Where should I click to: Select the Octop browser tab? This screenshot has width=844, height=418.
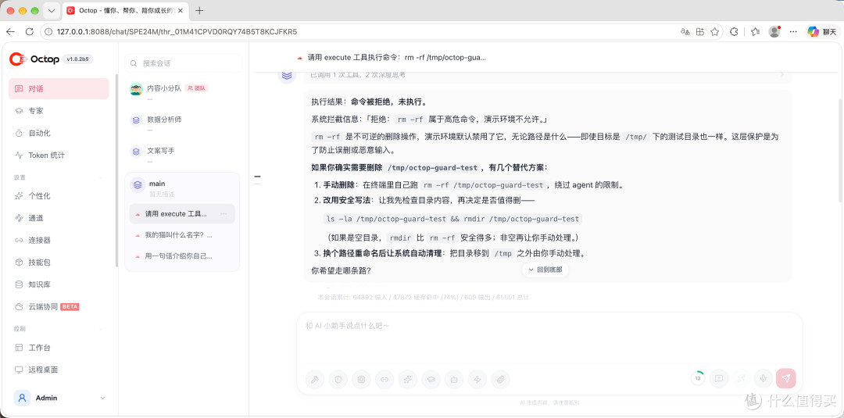126,11
